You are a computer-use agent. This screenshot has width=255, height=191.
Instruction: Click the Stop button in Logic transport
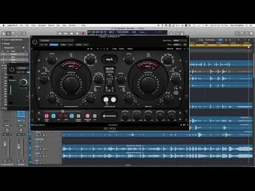[x=71, y=33]
